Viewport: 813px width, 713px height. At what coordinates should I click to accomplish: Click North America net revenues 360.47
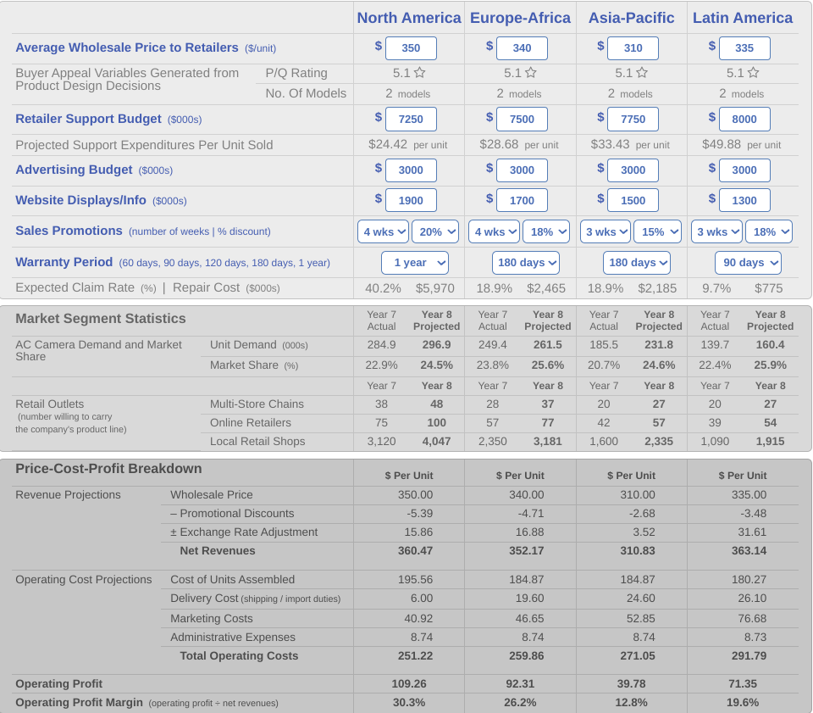tap(415, 551)
